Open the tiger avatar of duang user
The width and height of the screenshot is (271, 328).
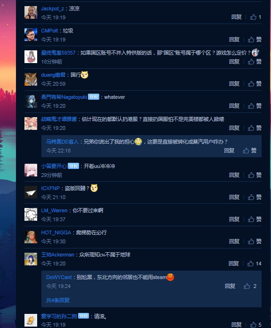tap(31, 79)
